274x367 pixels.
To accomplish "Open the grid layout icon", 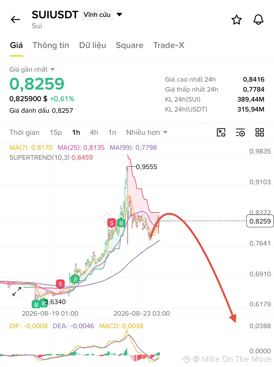I will [x=259, y=132].
